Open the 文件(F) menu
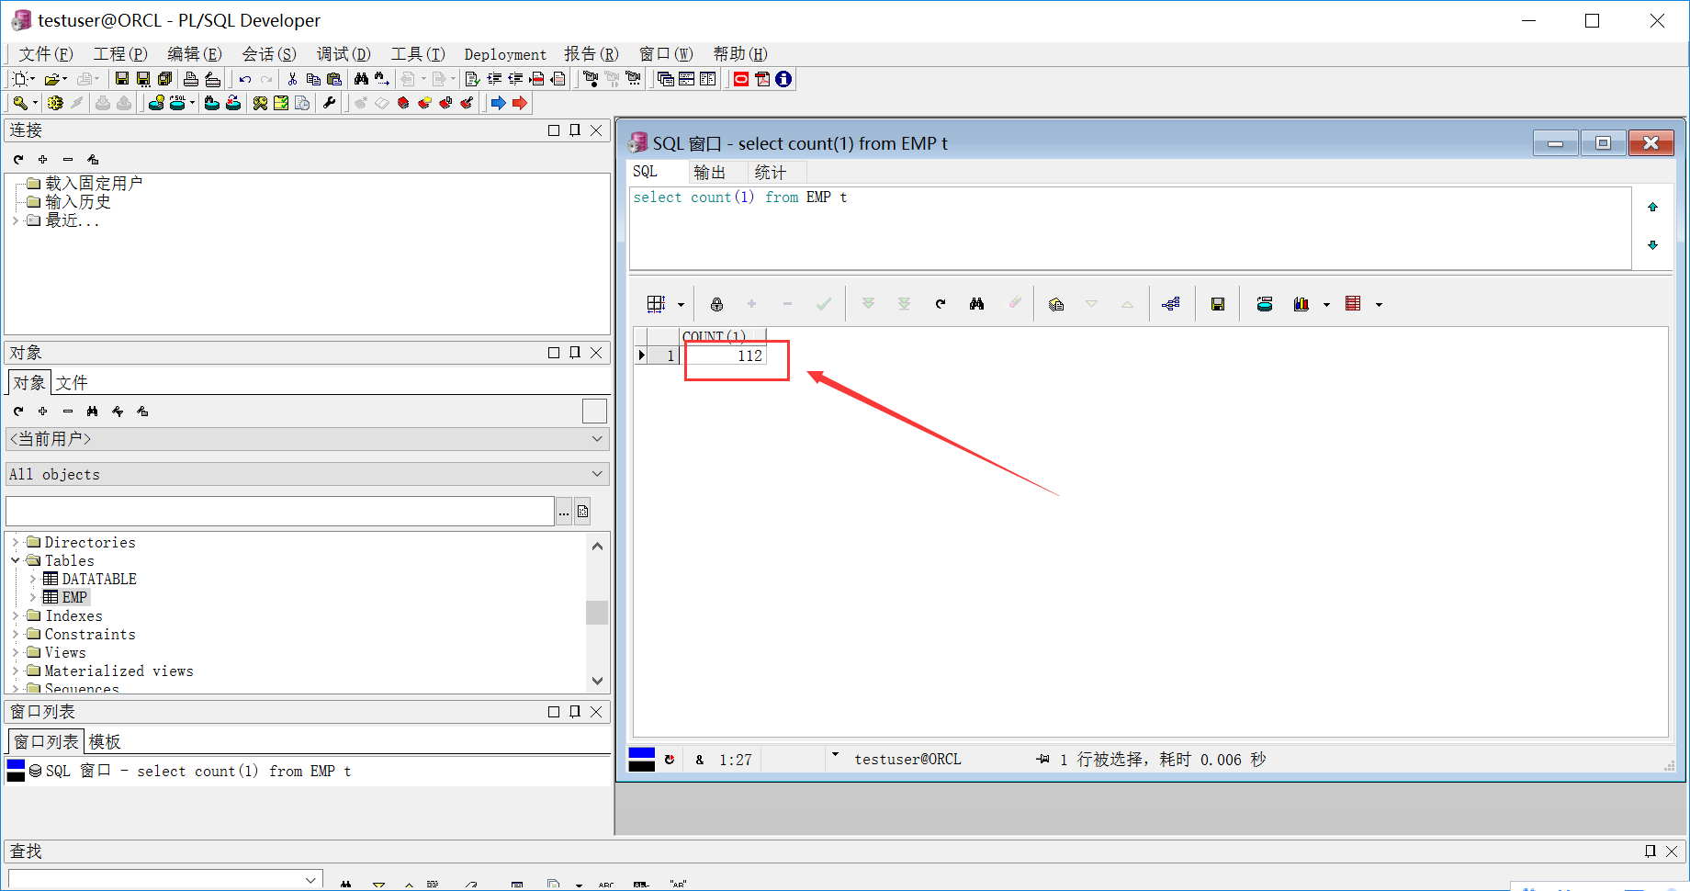This screenshot has width=1690, height=891. [x=46, y=54]
